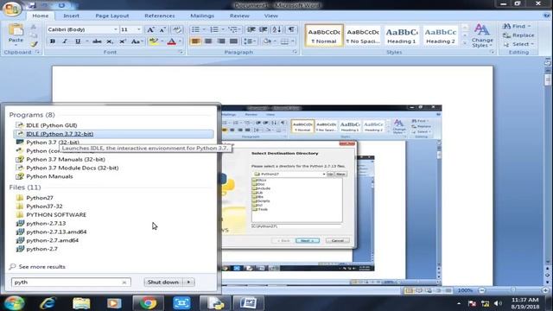Viewport: 553px width, 311px height.
Task: Click the Clear Formatting icon
Action: tap(176, 29)
